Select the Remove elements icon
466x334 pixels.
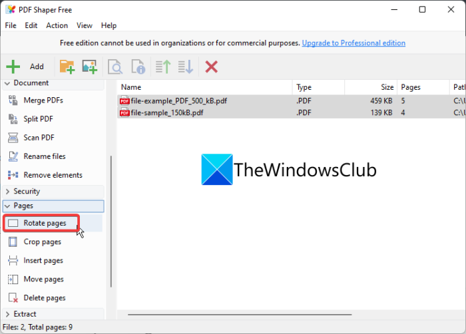(x=13, y=175)
